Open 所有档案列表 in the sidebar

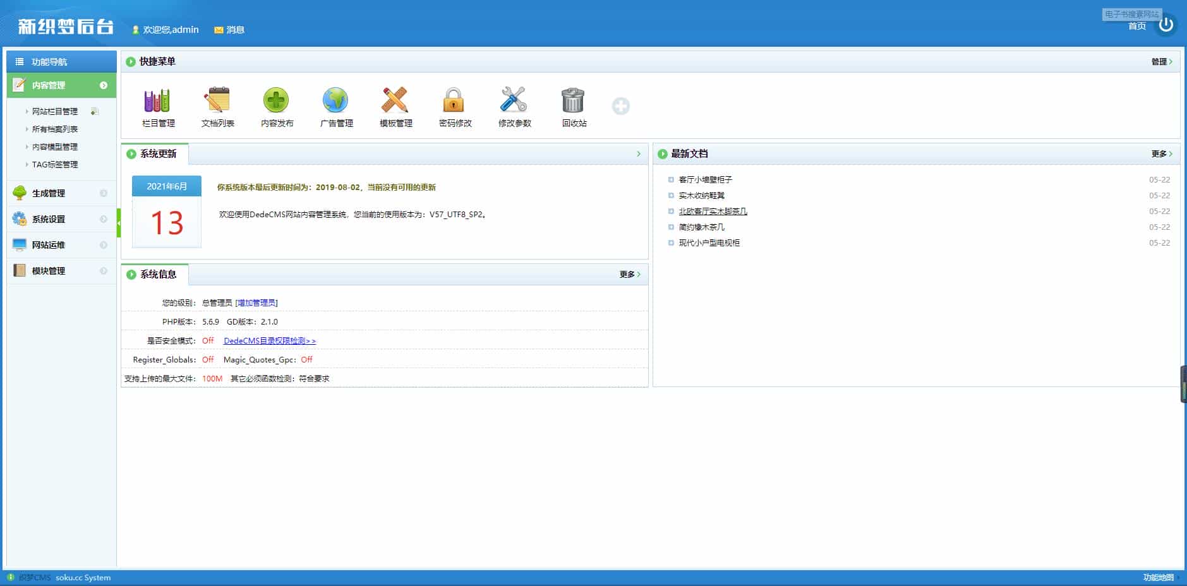(55, 129)
